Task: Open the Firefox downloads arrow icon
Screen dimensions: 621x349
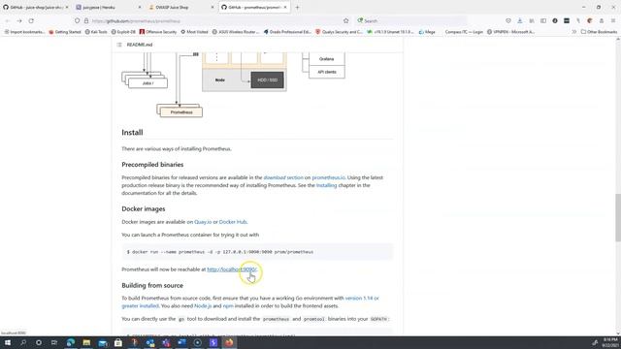Action: 520,20
